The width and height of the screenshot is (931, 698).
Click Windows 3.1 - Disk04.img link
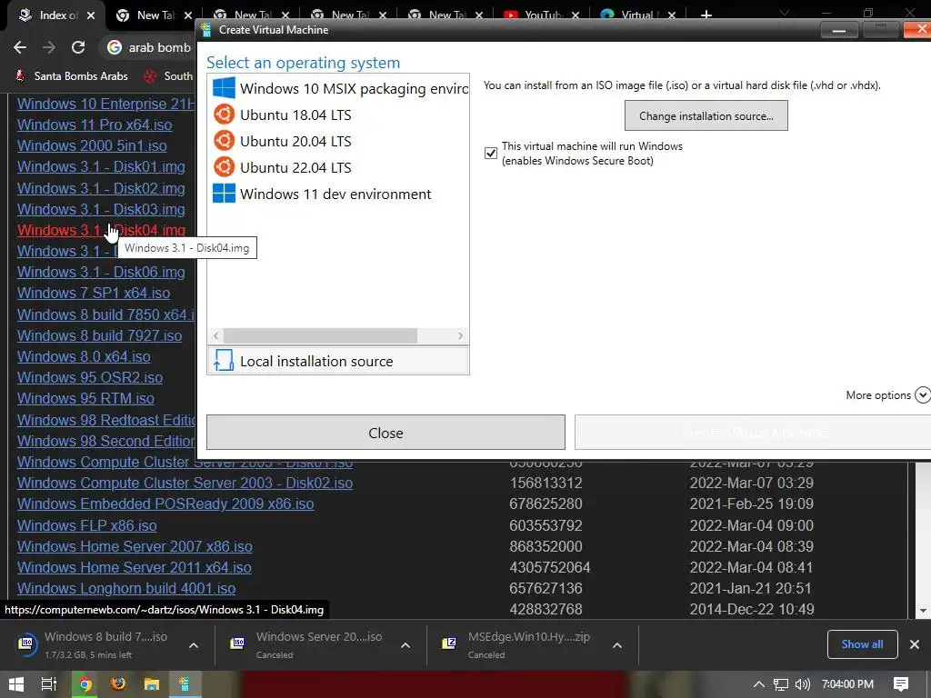click(101, 230)
